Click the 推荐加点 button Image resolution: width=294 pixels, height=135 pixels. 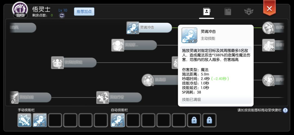[x=84, y=12]
